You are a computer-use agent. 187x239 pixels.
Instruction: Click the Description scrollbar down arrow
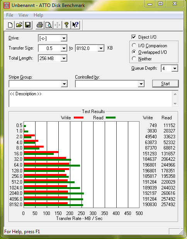point(175,104)
